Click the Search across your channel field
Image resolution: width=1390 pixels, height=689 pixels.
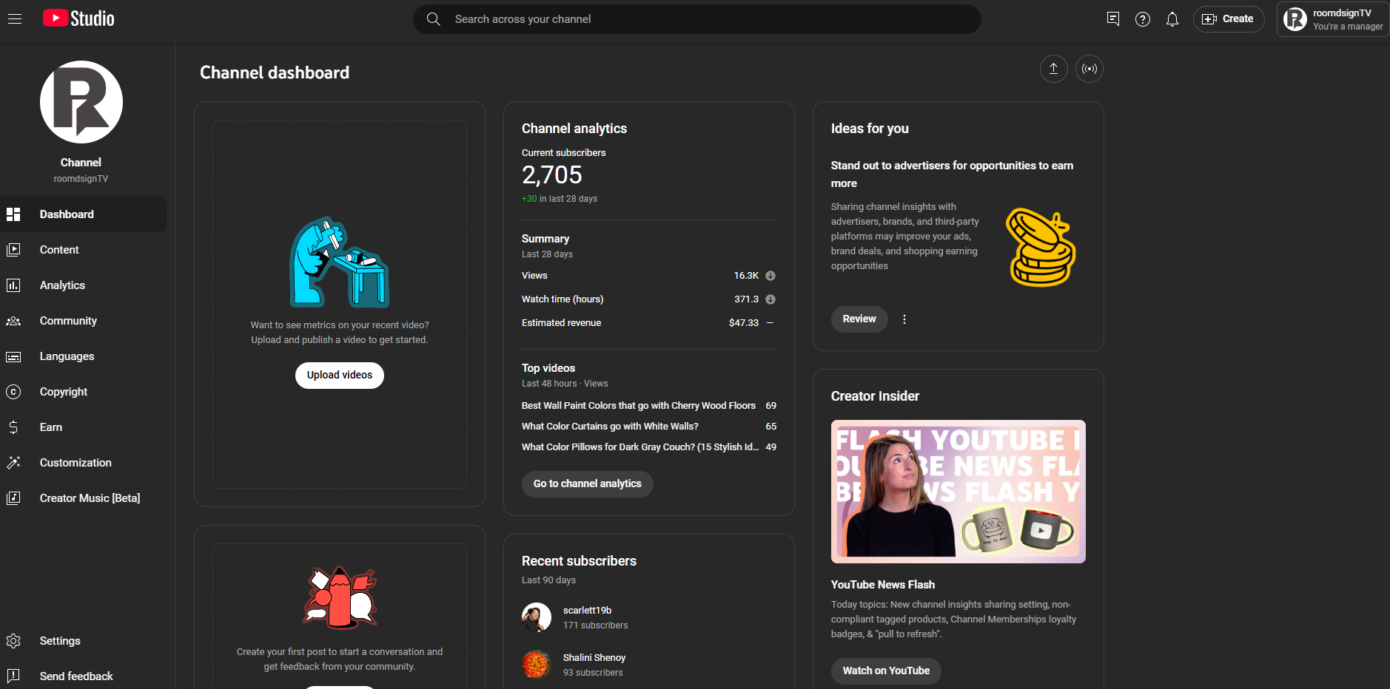697,19
